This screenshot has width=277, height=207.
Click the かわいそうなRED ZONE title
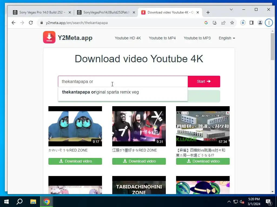[68, 150]
